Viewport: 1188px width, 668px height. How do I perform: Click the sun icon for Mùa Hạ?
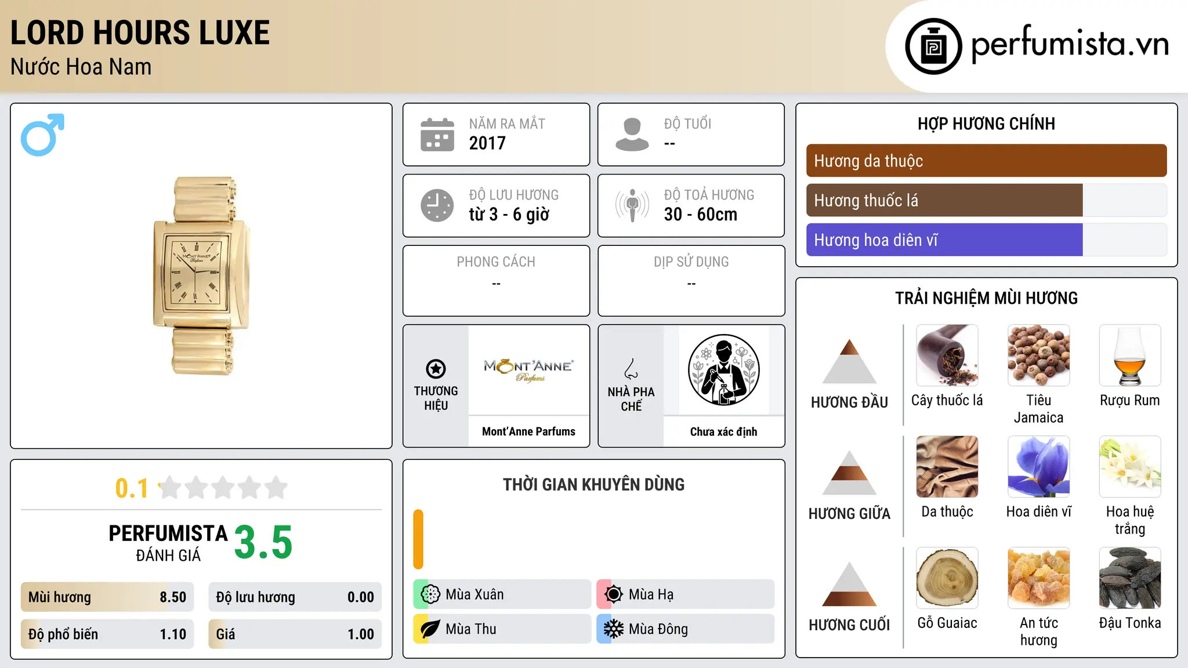click(x=614, y=594)
